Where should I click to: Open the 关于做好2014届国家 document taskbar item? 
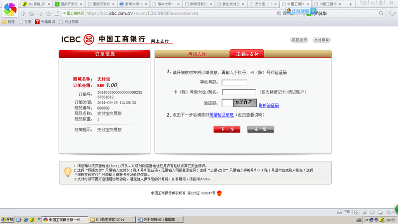(x=160, y=220)
